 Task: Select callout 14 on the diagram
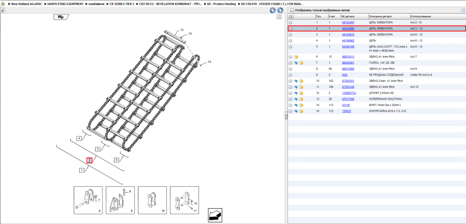tap(209, 62)
